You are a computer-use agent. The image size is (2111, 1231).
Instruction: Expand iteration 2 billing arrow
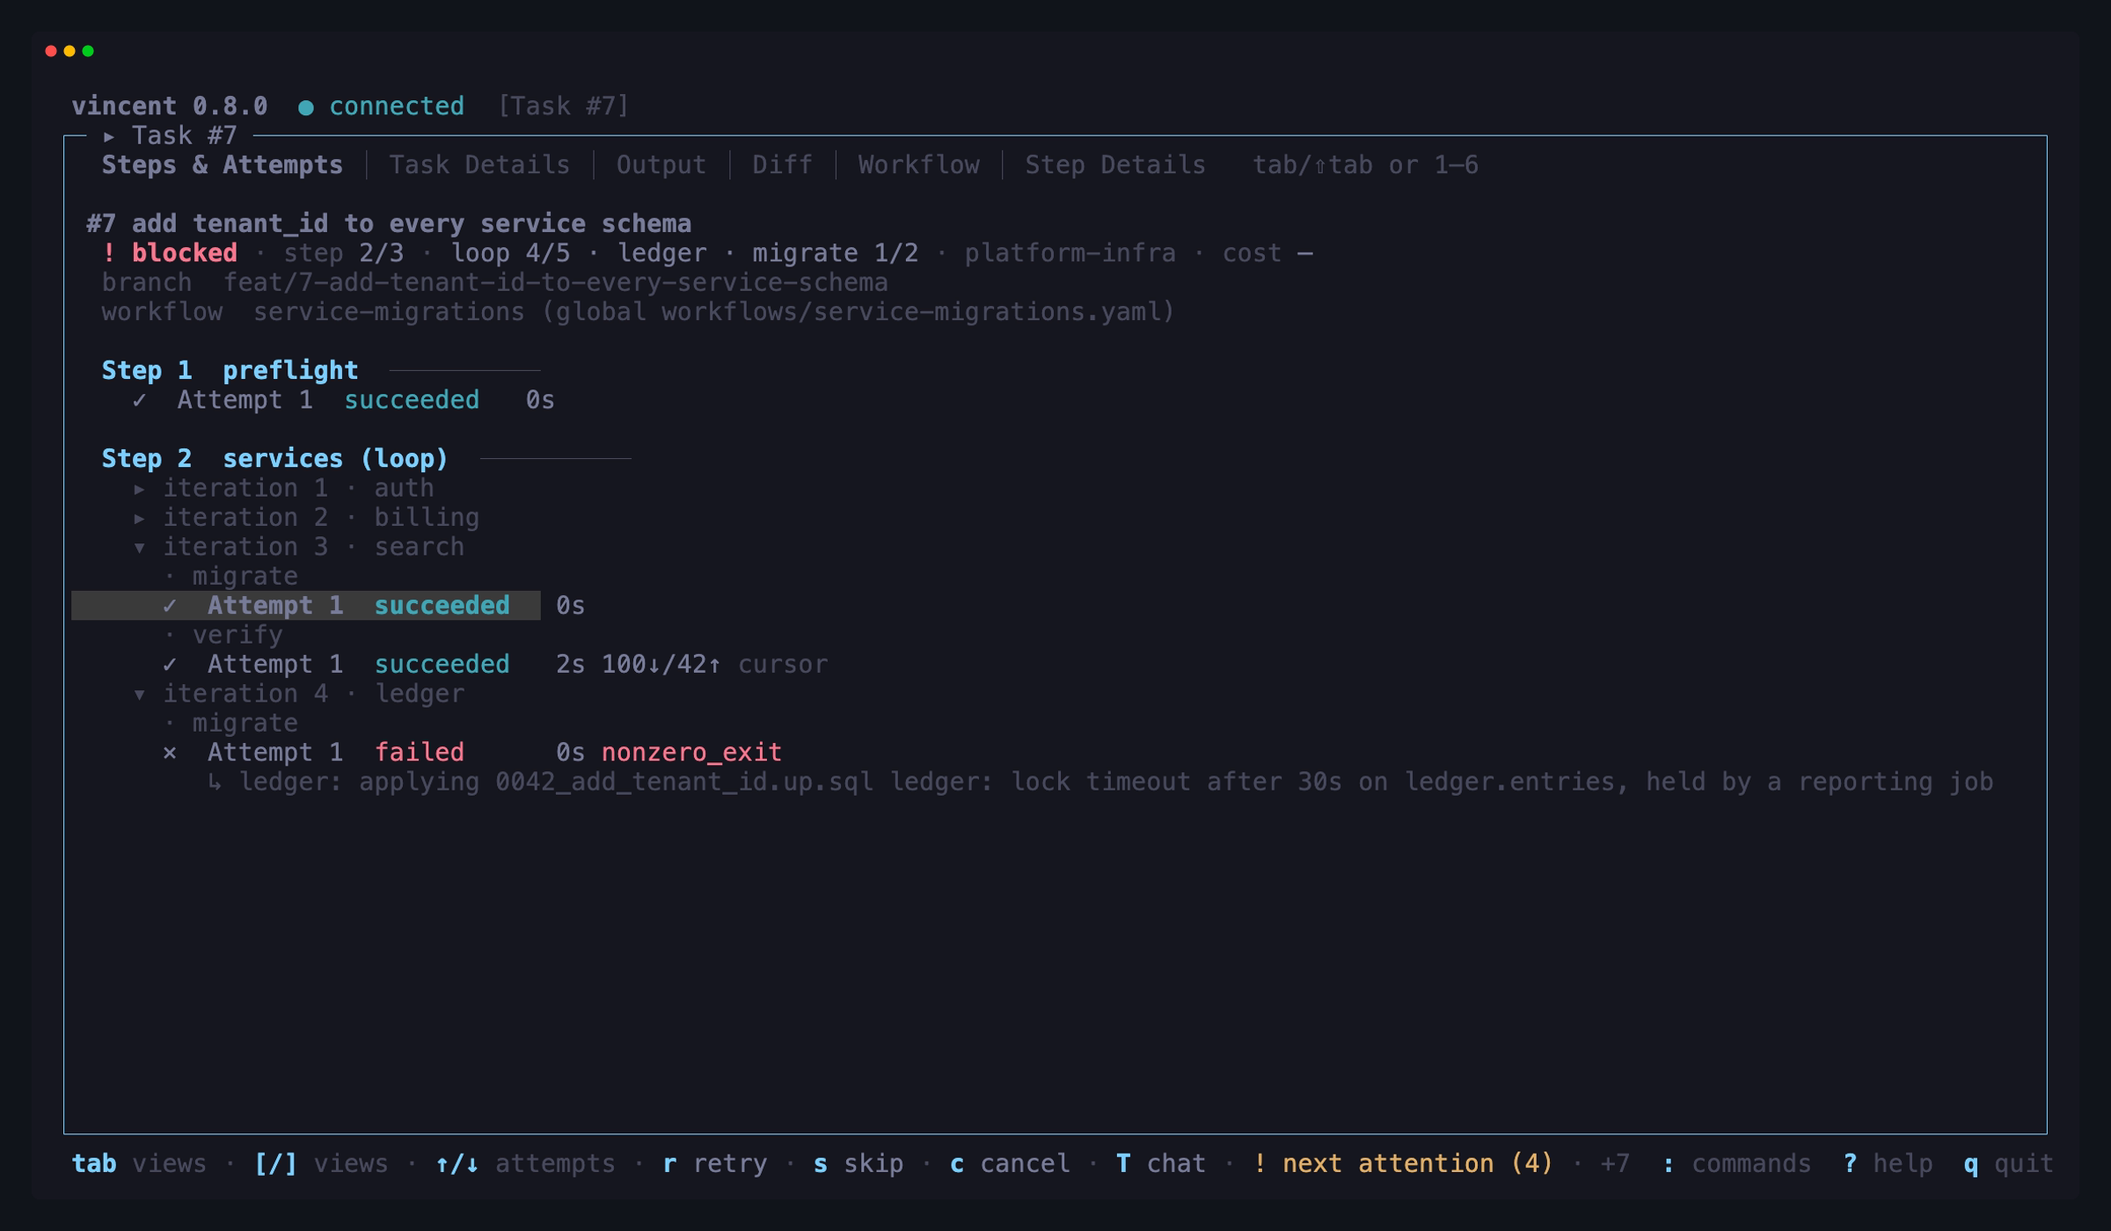pyautogui.click(x=139, y=518)
